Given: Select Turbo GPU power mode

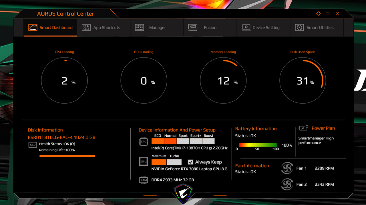Looking at the screenshot, I should (x=174, y=162).
